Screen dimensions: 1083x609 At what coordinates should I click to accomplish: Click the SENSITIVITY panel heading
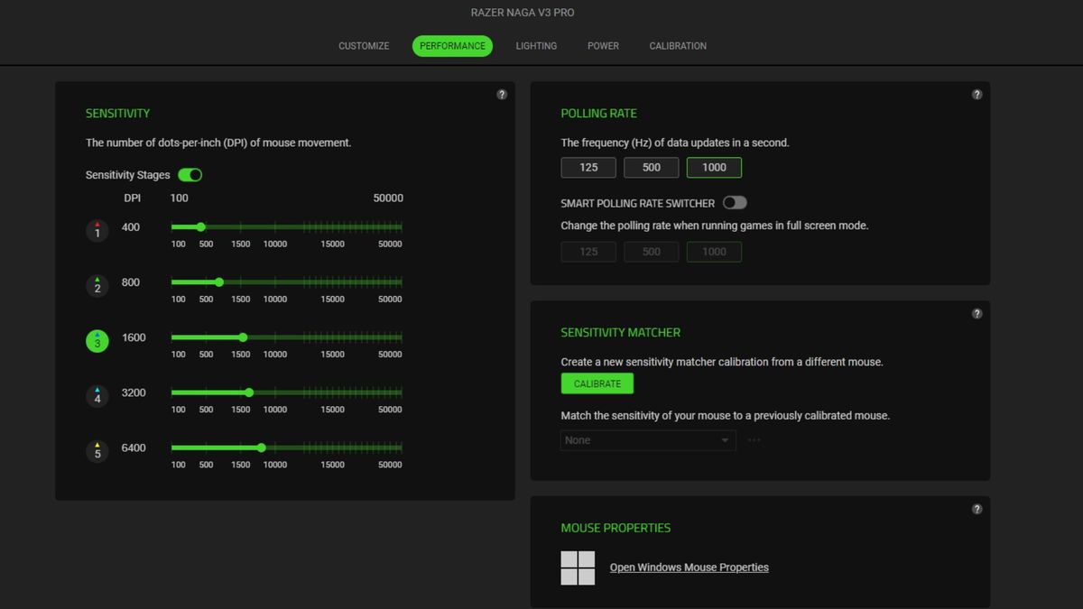[118, 114]
